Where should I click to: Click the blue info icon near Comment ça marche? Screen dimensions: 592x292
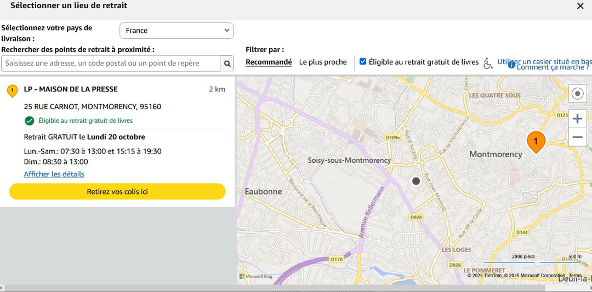[x=511, y=65]
